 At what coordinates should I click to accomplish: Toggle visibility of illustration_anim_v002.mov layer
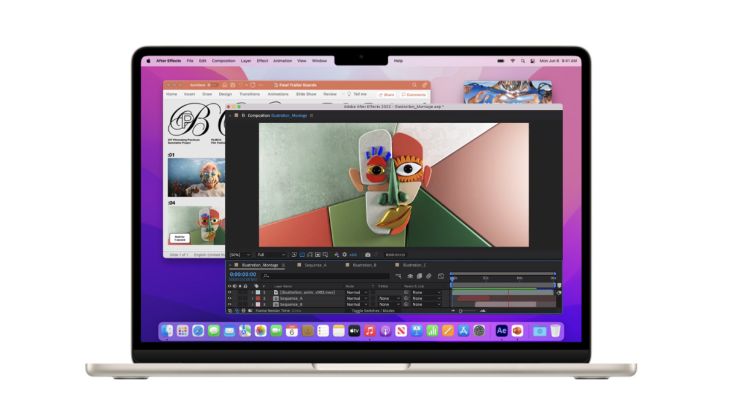coord(230,292)
